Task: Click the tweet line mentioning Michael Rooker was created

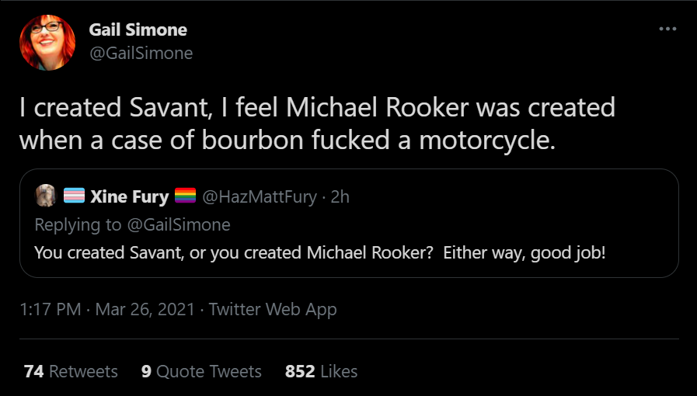Action: (x=317, y=107)
